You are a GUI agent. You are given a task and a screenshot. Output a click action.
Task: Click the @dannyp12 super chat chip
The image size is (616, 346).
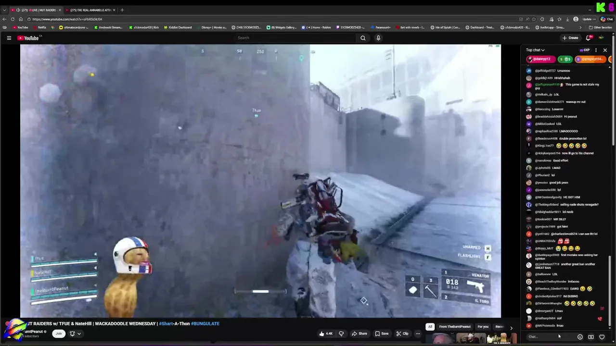click(x=541, y=59)
